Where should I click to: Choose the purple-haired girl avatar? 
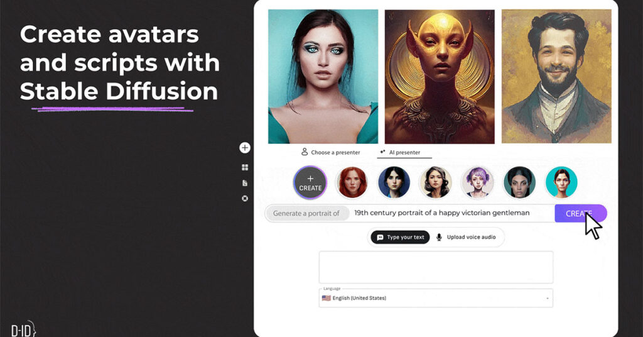point(477,182)
